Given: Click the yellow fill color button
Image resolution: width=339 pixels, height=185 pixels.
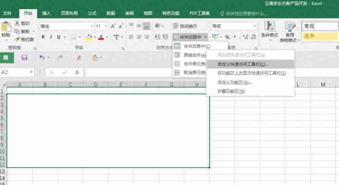Looking at the screenshot, I should point(89,37).
